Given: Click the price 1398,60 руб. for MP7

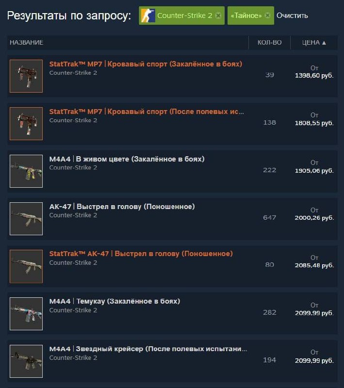Looking at the screenshot, I should tap(314, 76).
